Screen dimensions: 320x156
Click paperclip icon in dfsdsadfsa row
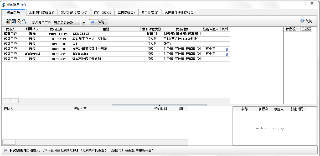[227, 54]
